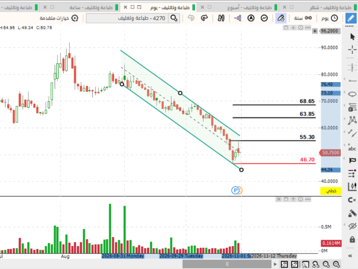Open price pane settings circle button
This screenshot has height=269, width=358.
coord(300,28)
